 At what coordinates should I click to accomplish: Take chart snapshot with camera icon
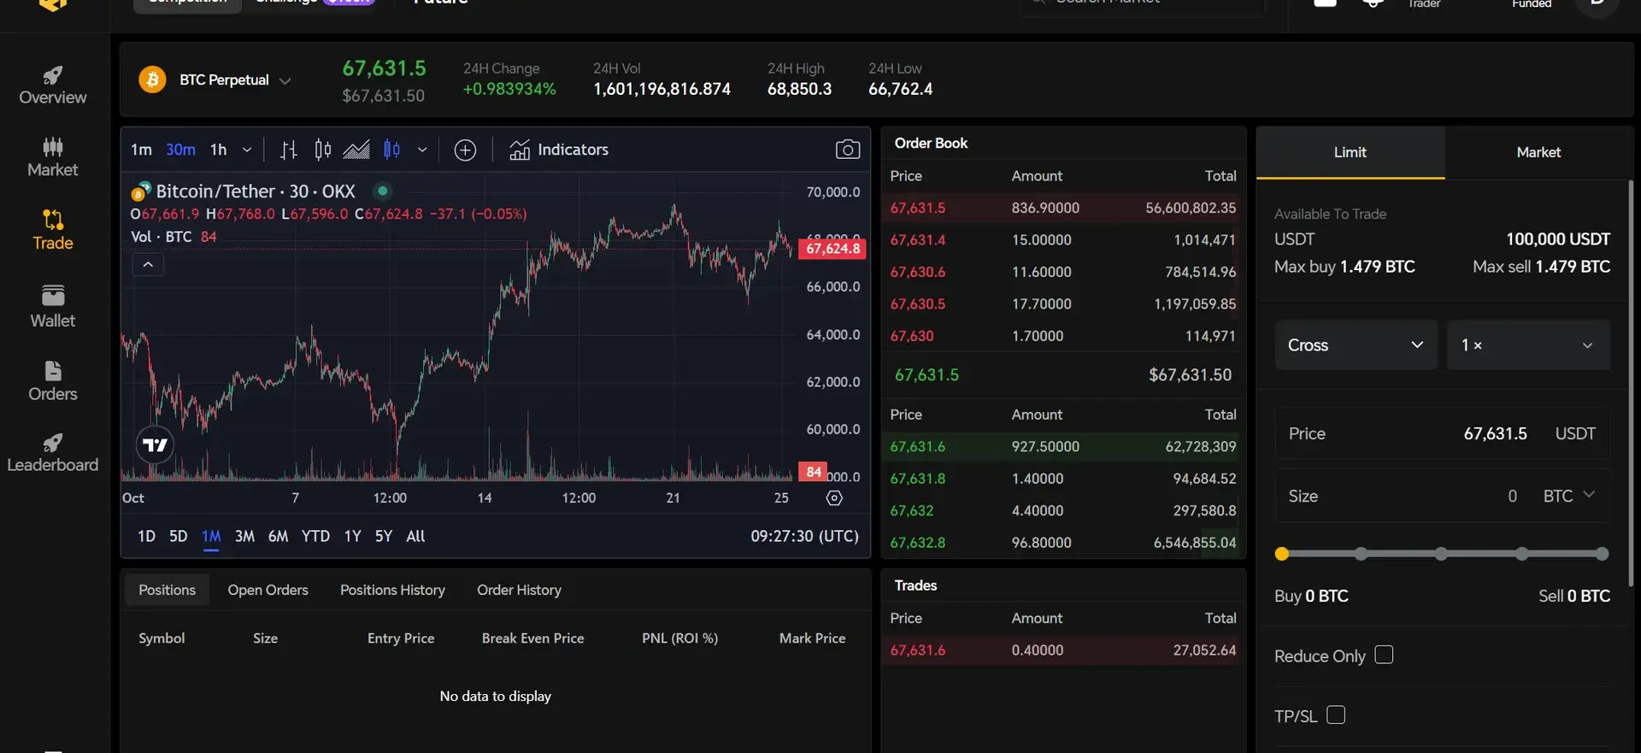point(847,150)
